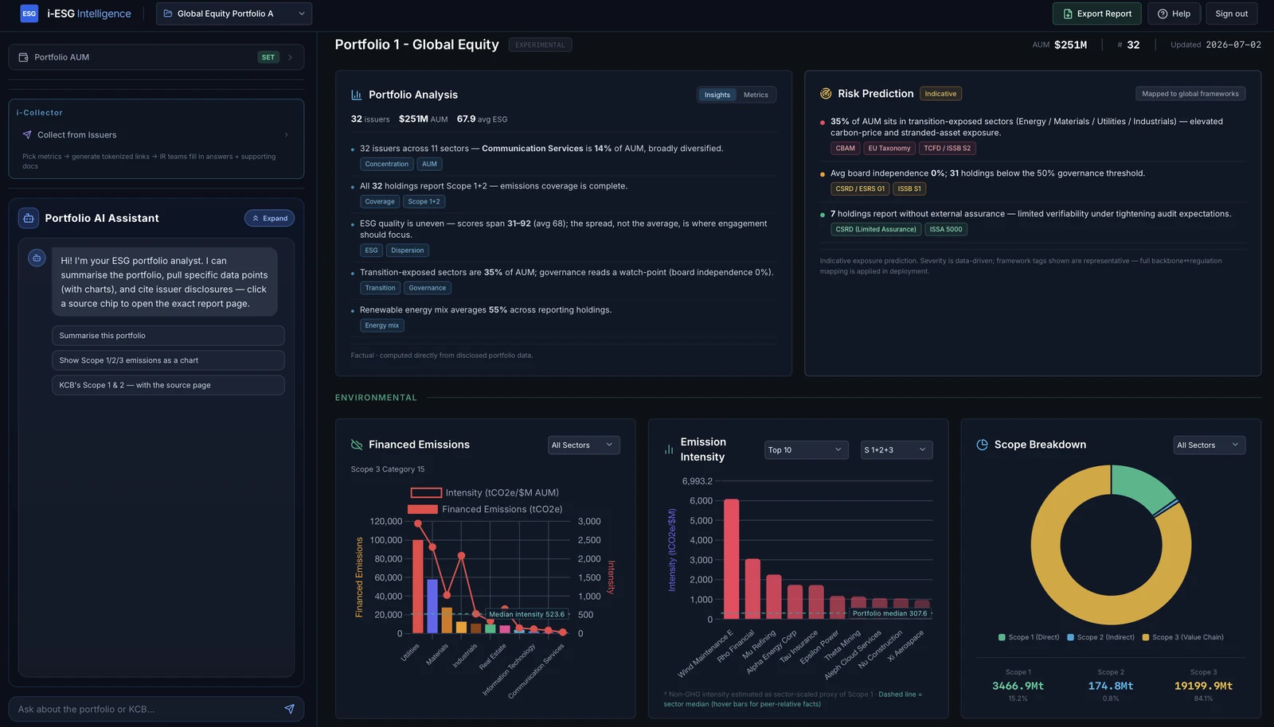Toggle Financed Emissions series in the legend
Image resolution: width=1274 pixels, height=727 pixels.
485,509
